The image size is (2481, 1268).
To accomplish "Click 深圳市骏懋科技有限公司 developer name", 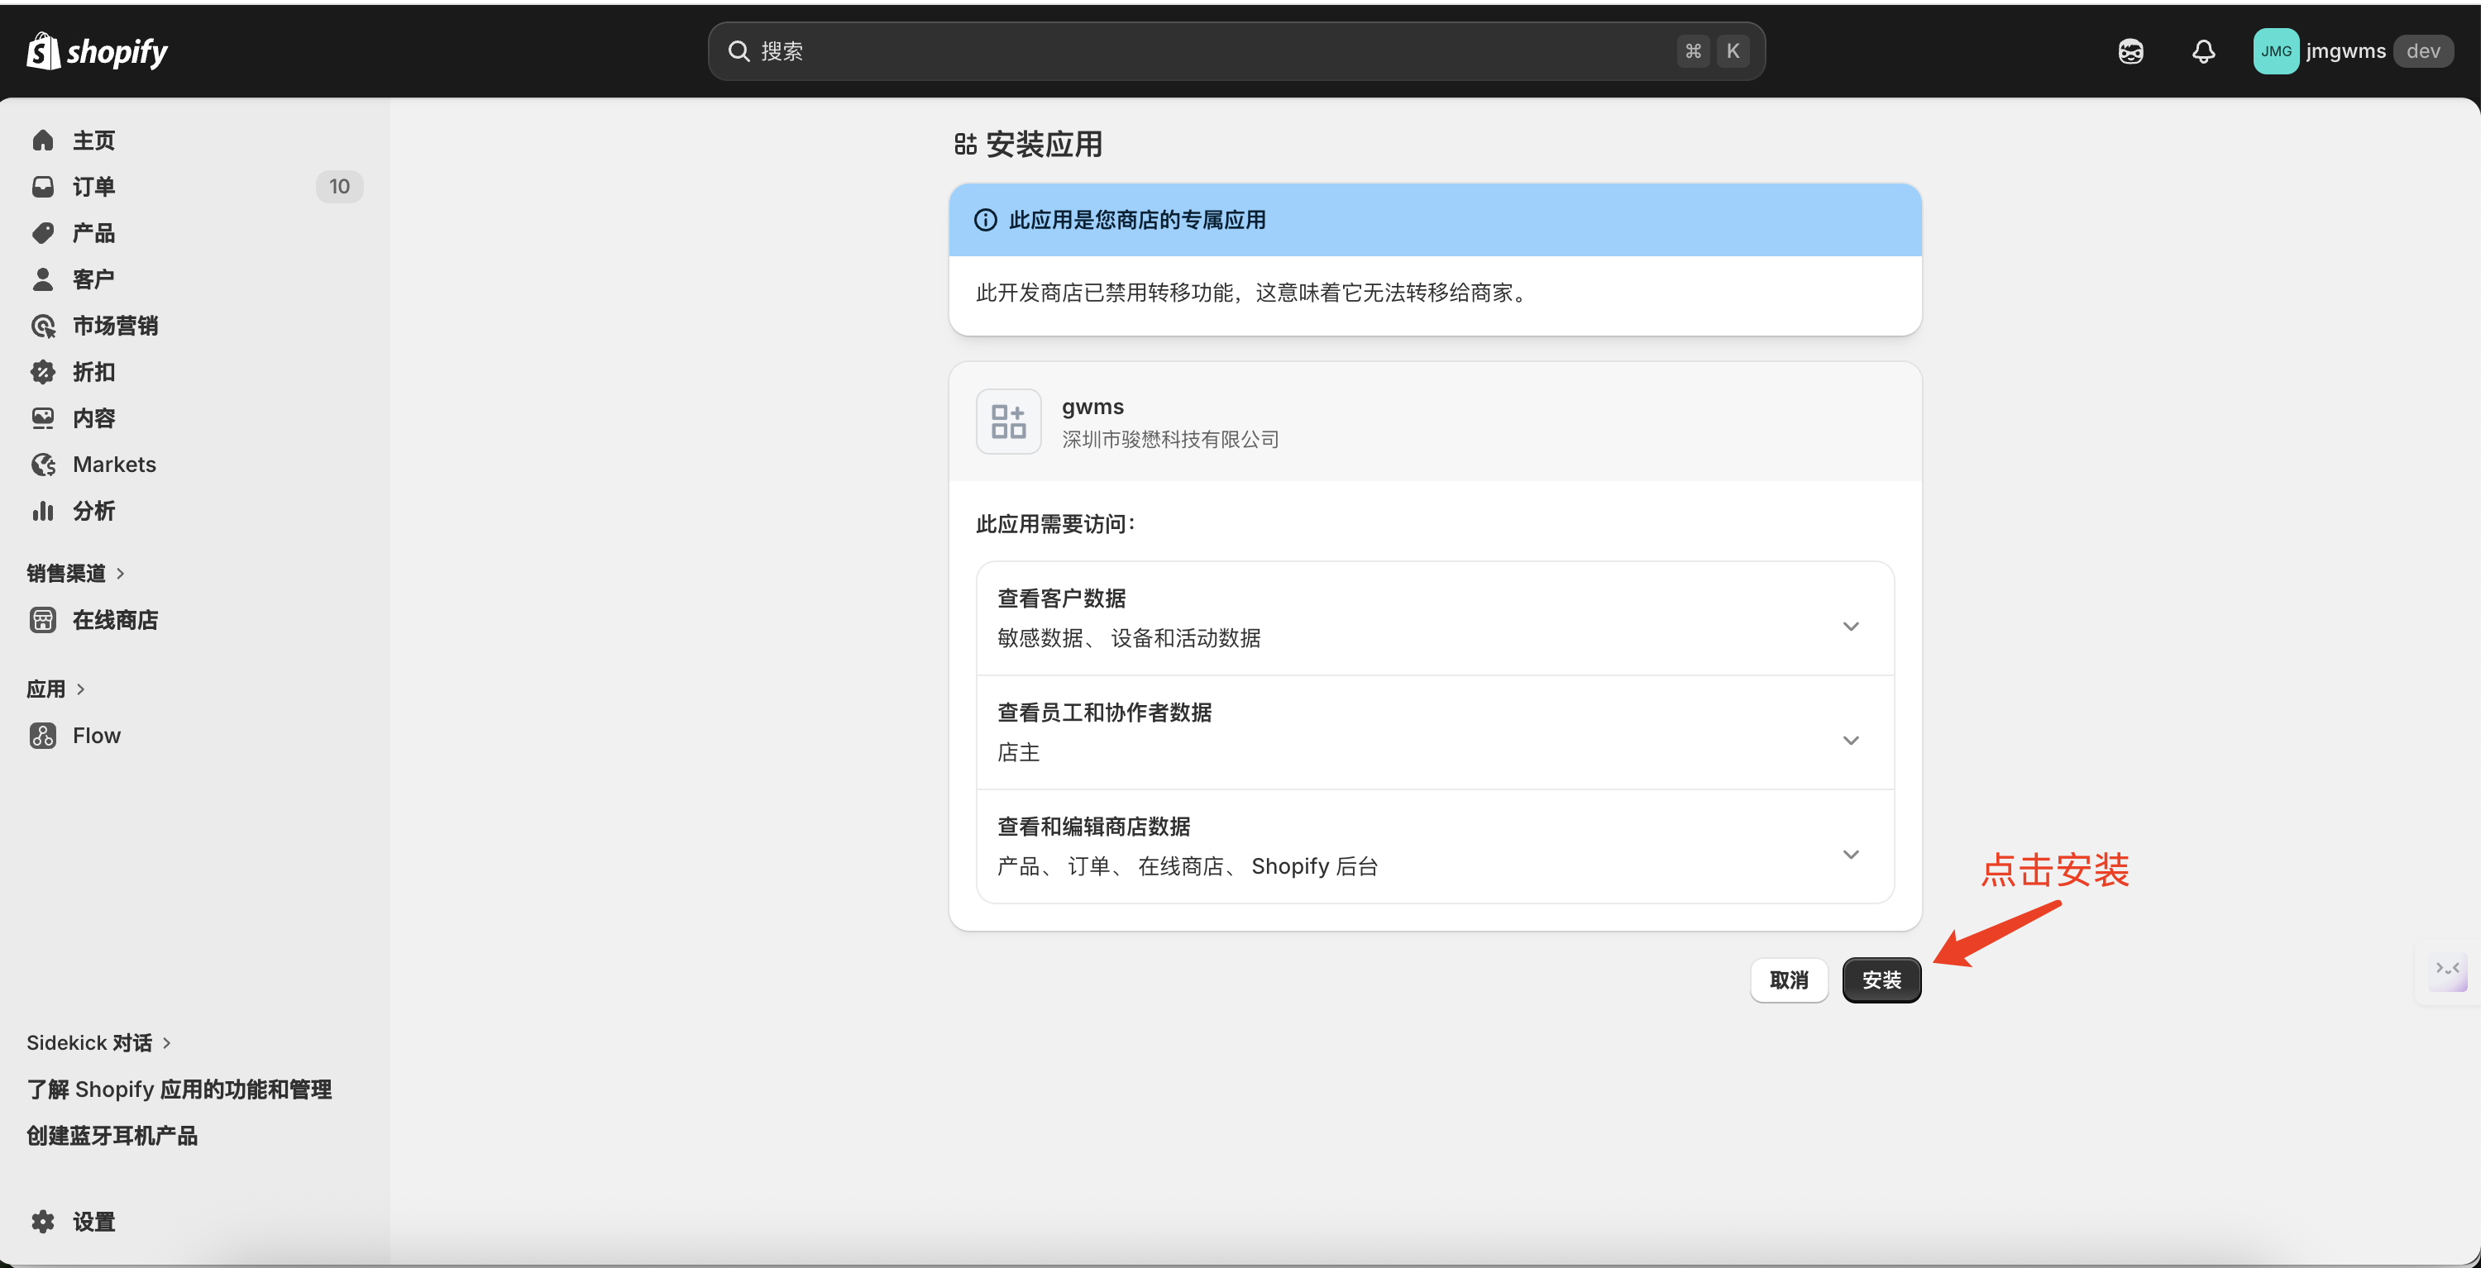I will 1170,439.
